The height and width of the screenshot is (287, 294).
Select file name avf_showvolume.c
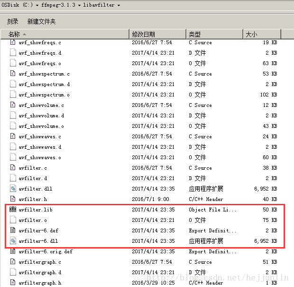pyautogui.click(x=41, y=105)
